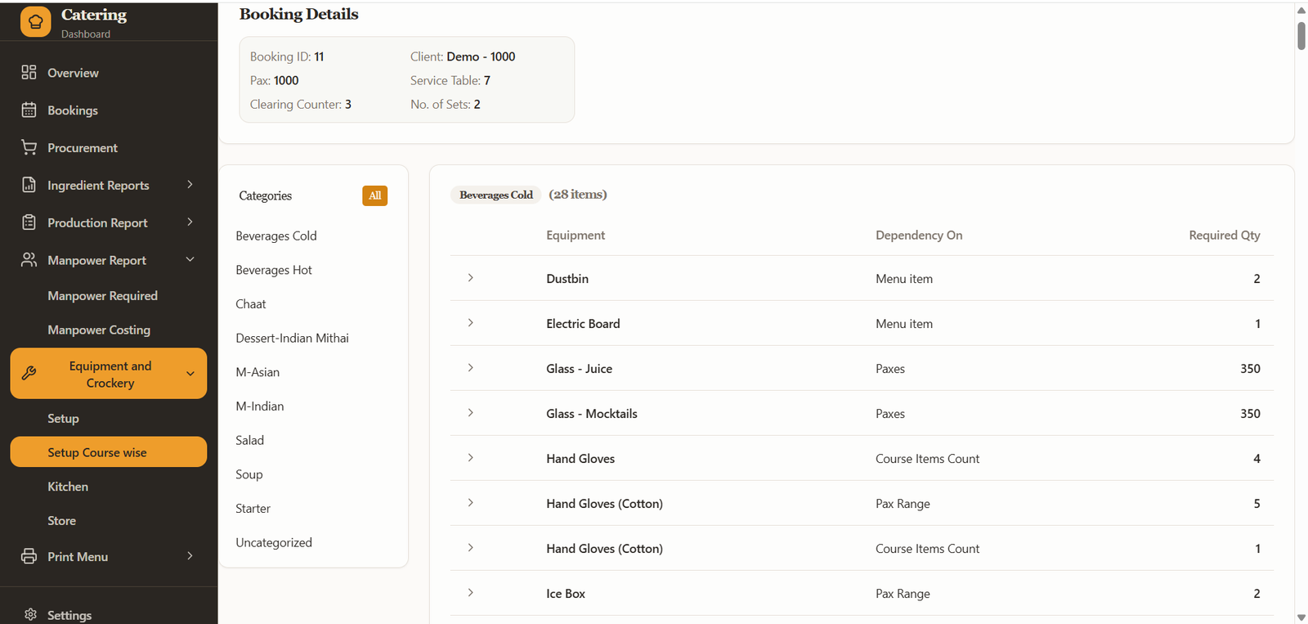Image resolution: width=1308 pixels, height=624 pixels.
Task: Click the page vertical scrollbar thumb
Action: coord(1301,36)
